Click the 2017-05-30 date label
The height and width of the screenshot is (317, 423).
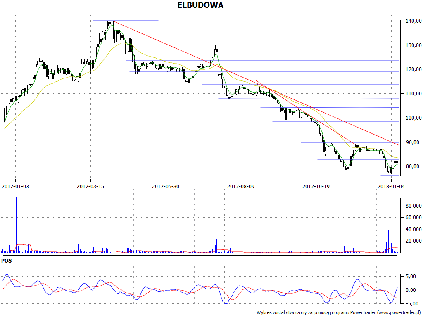pyautogui.click(x=166, y=186)
